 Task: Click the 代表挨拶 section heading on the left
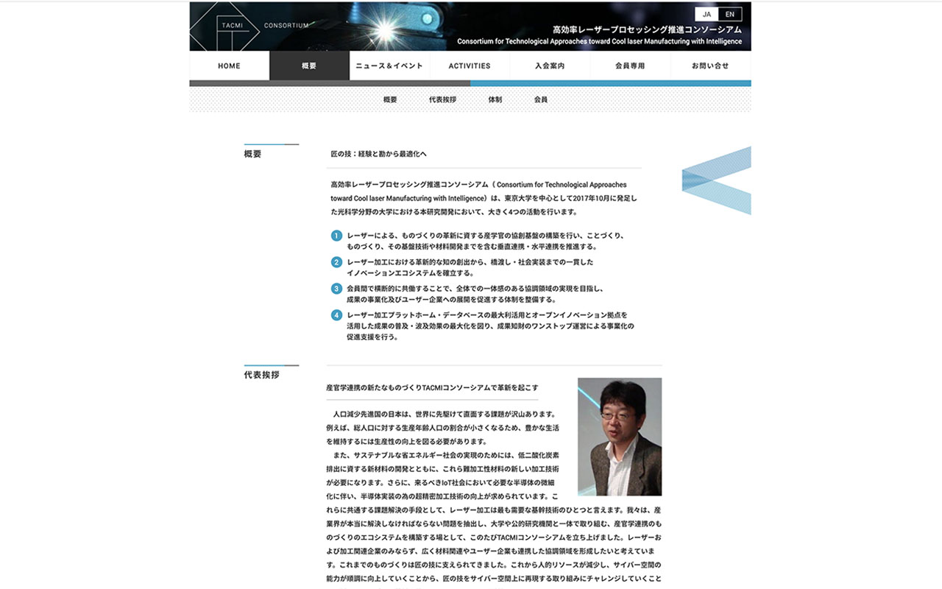point(261,375)
